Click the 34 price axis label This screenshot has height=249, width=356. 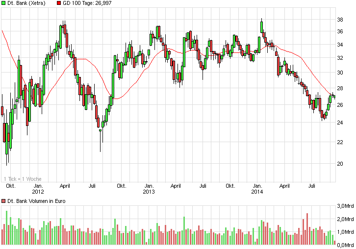pyautogui.click(x=340, y=45)
